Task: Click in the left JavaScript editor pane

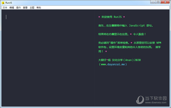Action: (x=48, y=58)
